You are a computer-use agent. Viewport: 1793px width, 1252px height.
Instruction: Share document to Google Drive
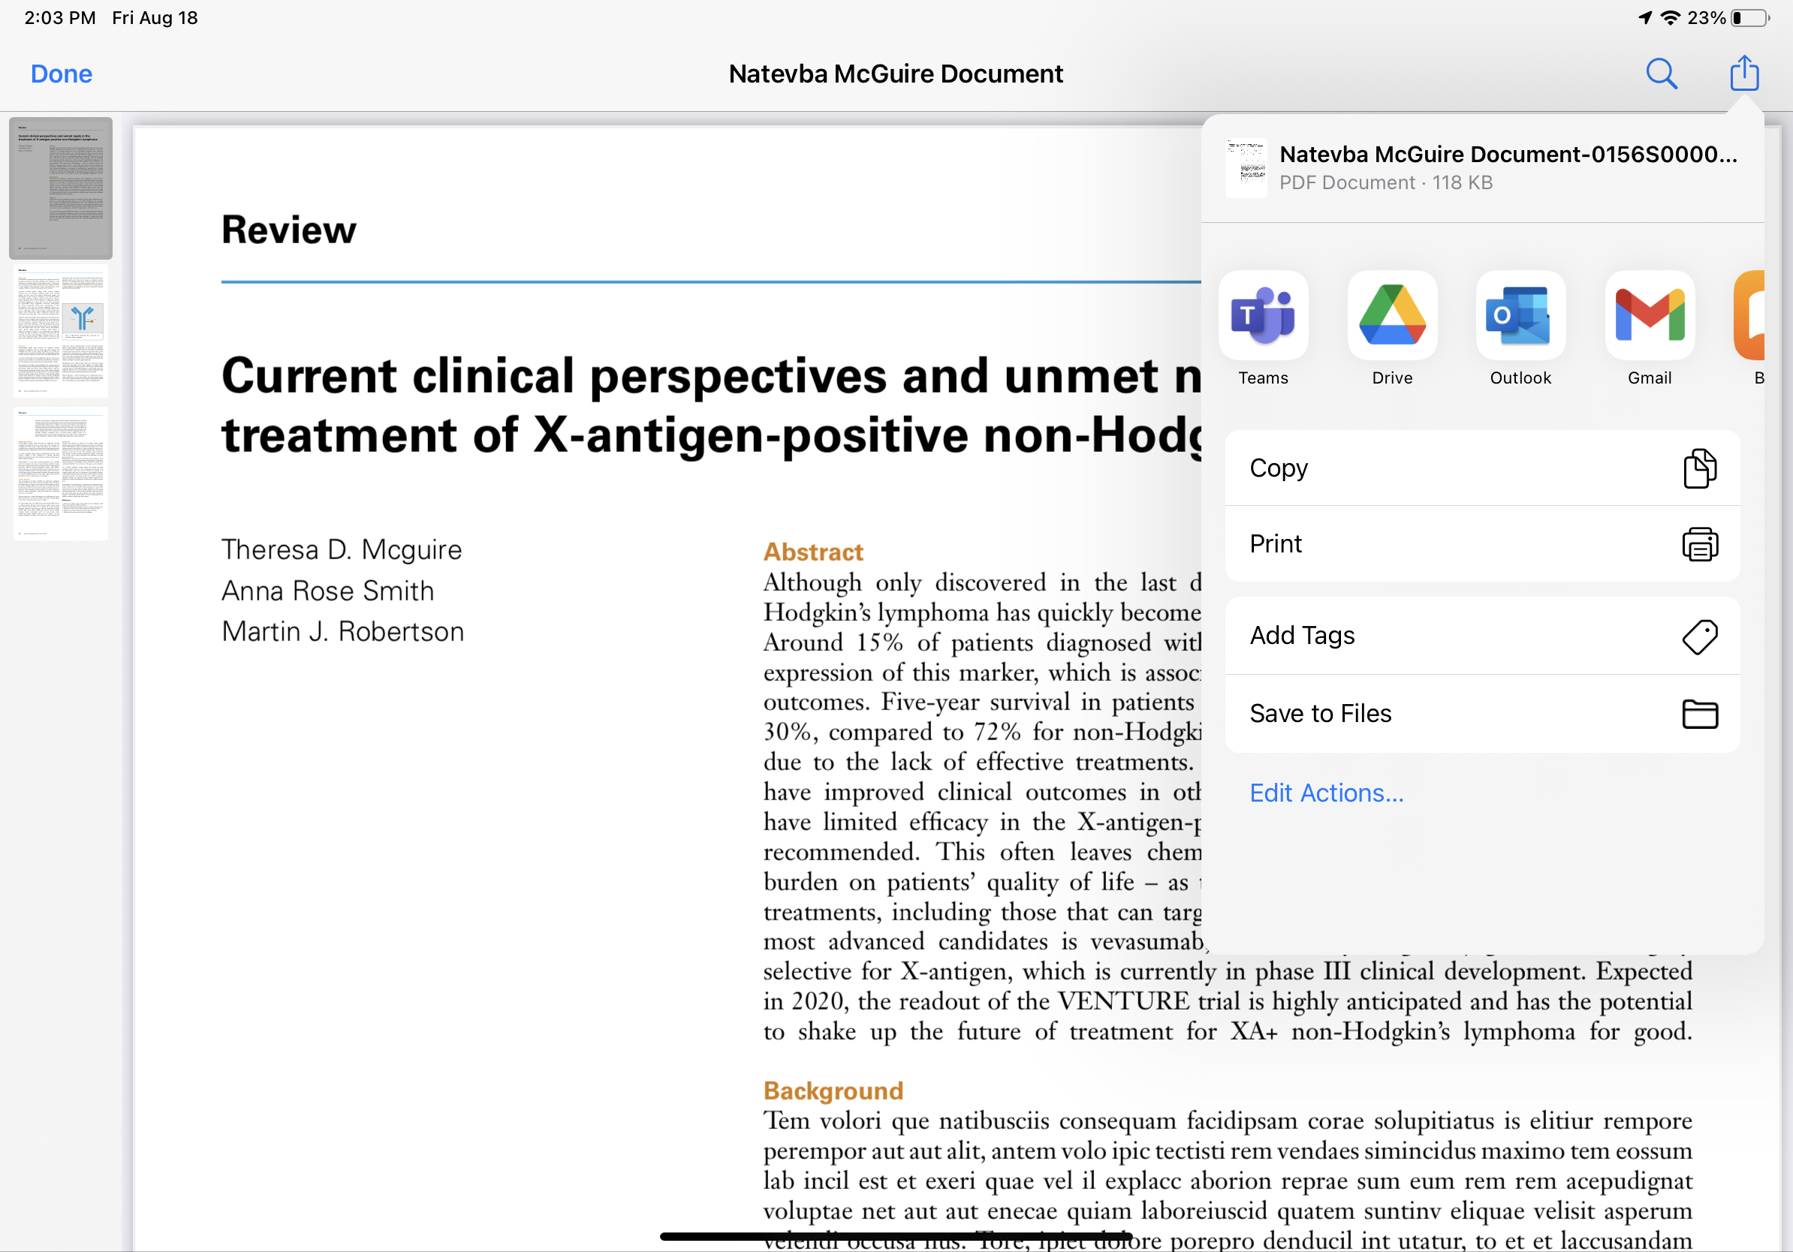coord(1391,316)
